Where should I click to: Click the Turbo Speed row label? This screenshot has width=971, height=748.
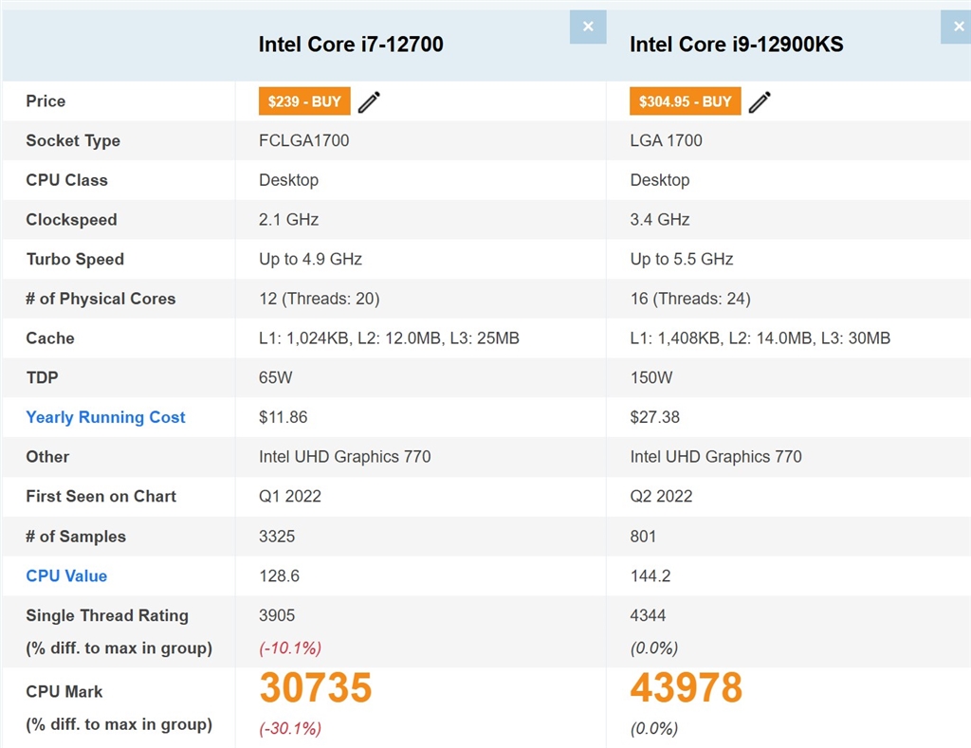pyautogui.click(x=75, y=259)
